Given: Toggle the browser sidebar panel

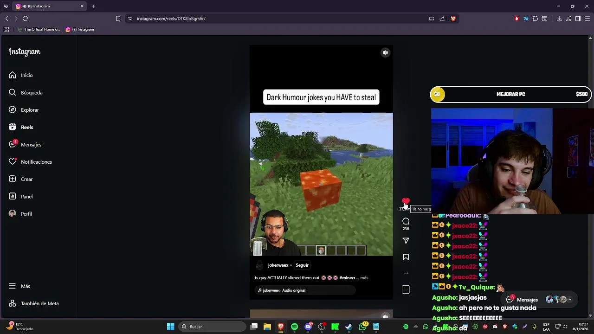Looking at the screenshot, I should [x=578, y=19].
